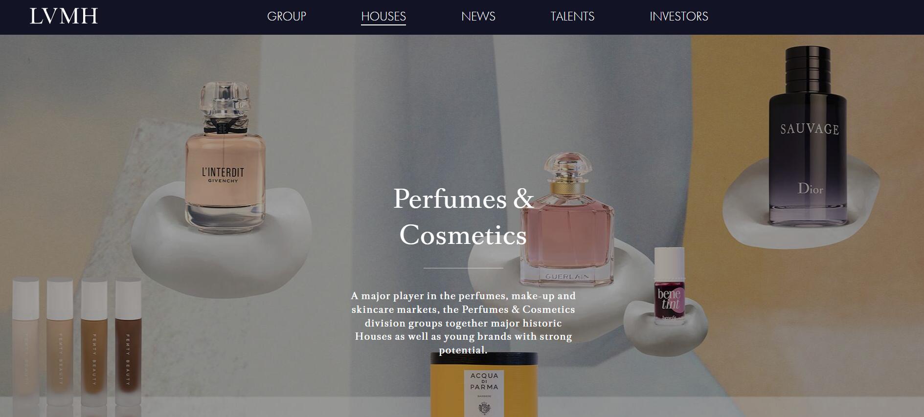Navigate to INVESTORS
This screenshot has height=417, width=924.
[x=679, y=16]
